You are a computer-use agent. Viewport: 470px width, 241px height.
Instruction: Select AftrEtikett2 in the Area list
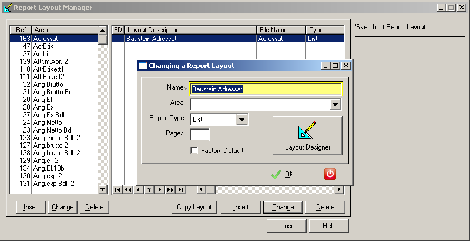[x=54, y=77]
